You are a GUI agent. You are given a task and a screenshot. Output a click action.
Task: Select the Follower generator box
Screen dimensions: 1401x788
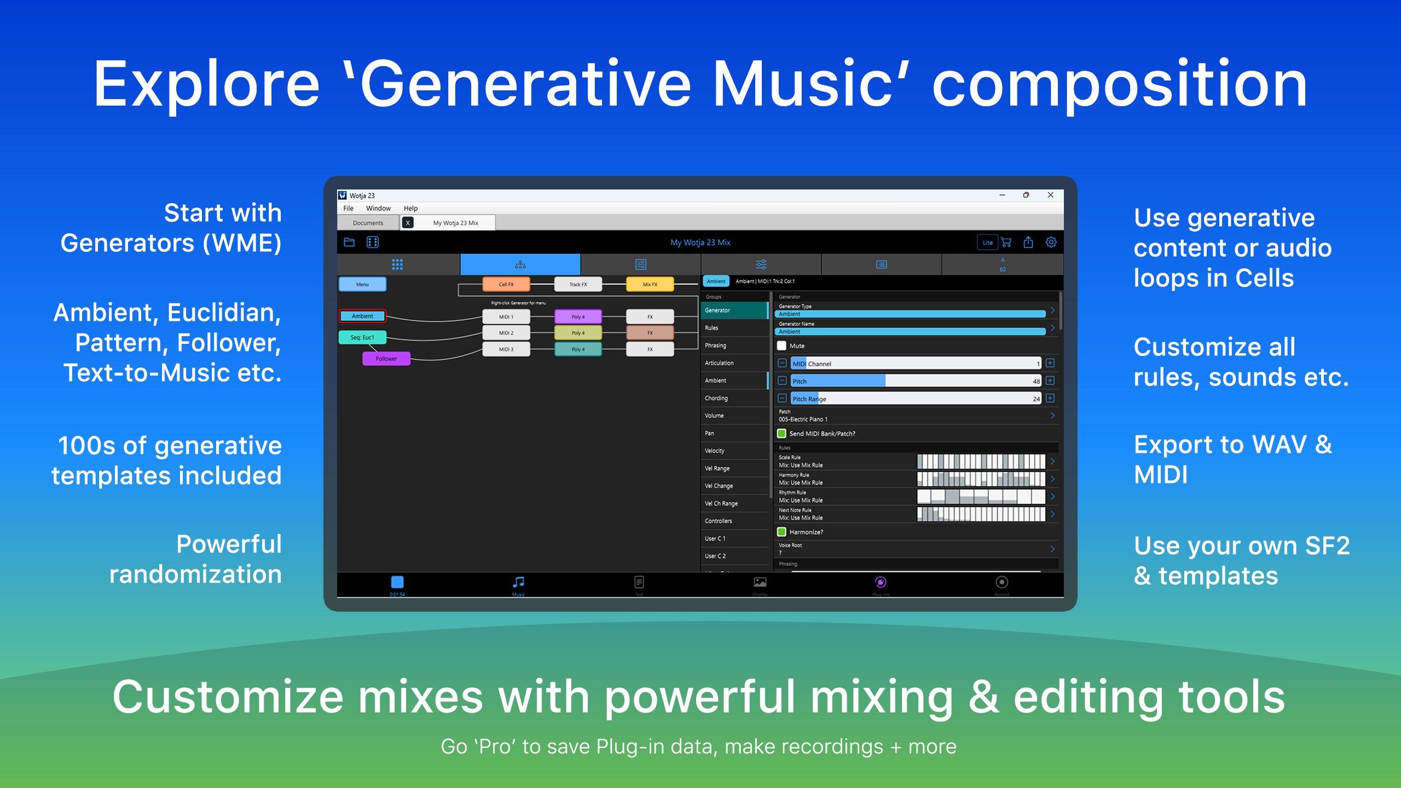tap(386, 359)
